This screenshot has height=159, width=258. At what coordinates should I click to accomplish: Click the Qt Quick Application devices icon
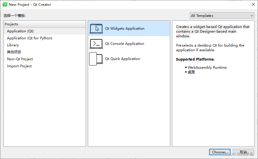pos(96,59)
